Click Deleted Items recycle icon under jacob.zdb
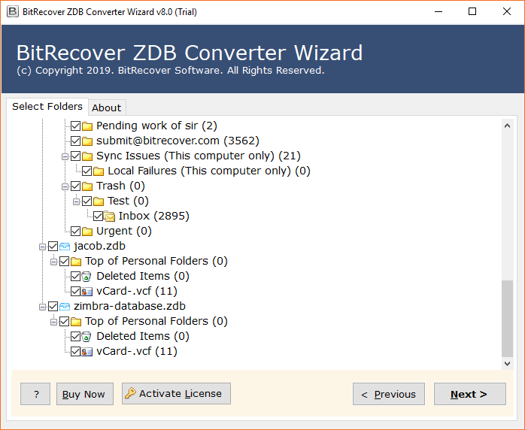The image size is (525, 430). 86,277
